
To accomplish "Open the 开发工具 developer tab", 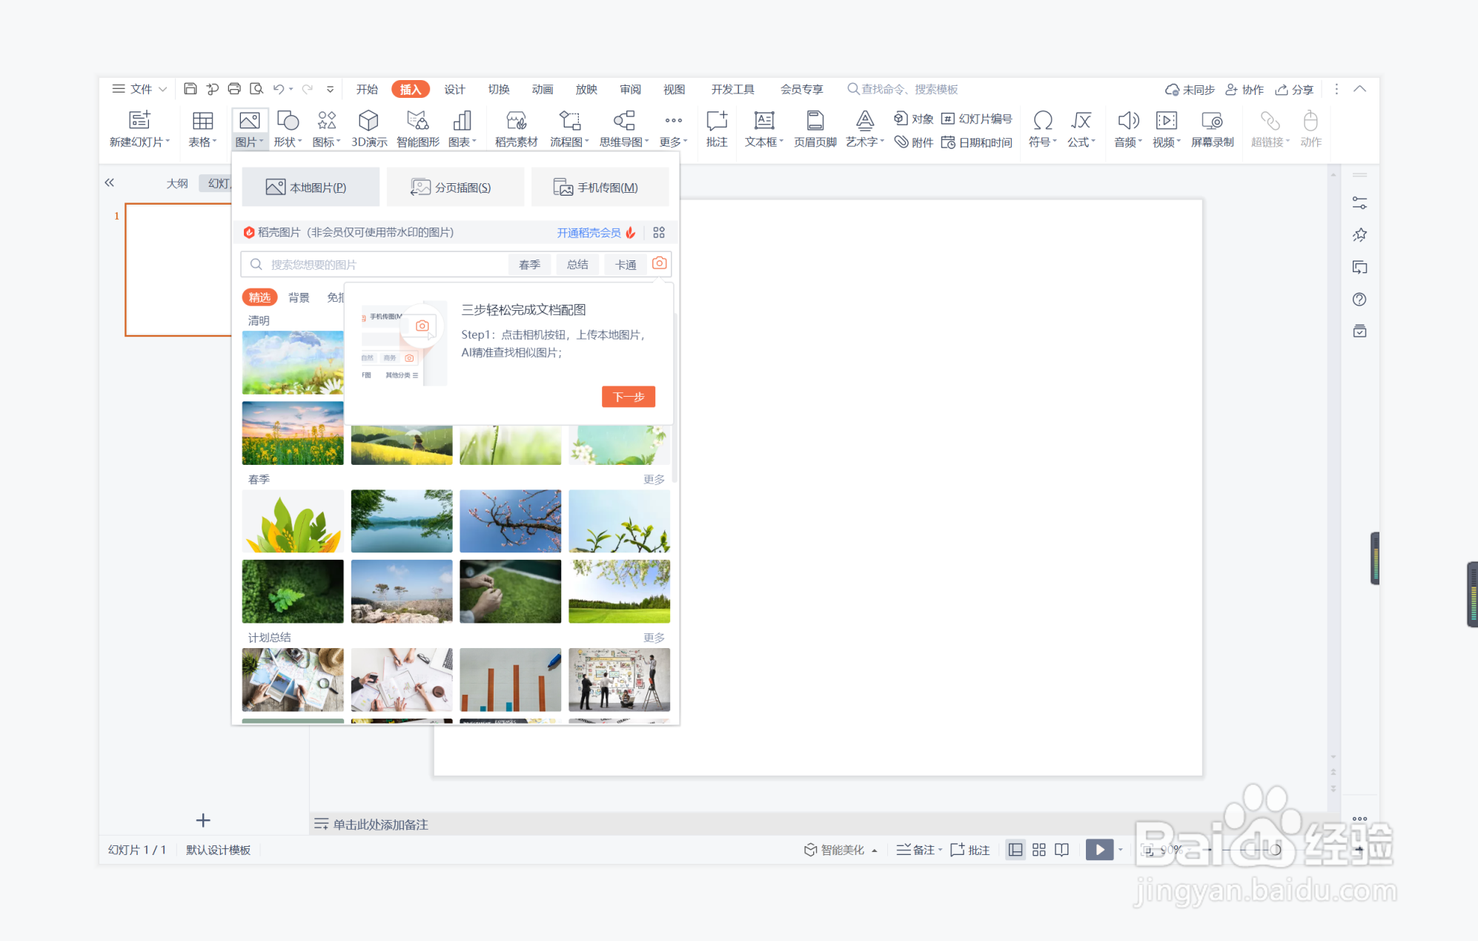I will 733,89.
